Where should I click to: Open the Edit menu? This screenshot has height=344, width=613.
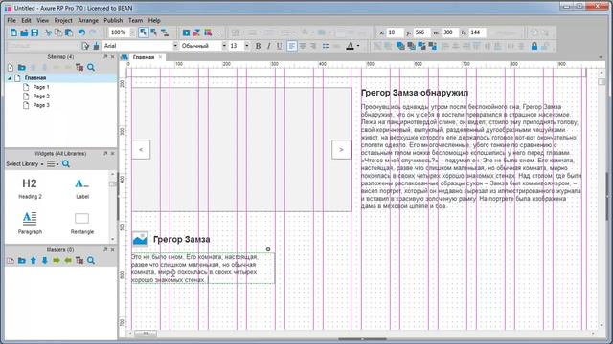(x=26, y=20)
